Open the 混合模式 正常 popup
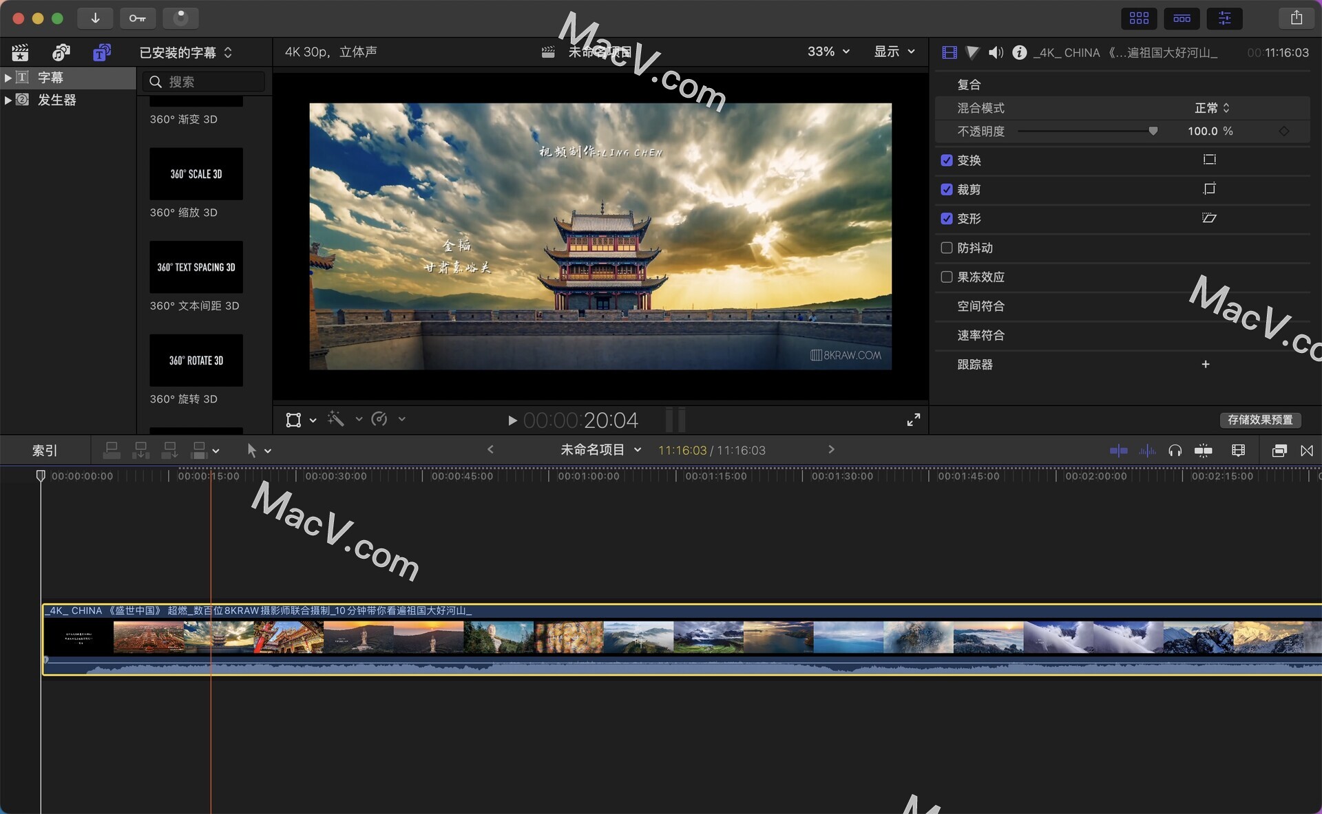1322x814 pixels. click(1212, 108)
